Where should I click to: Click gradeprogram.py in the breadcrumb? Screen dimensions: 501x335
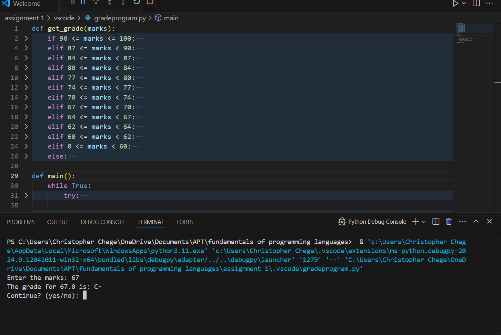120,18
